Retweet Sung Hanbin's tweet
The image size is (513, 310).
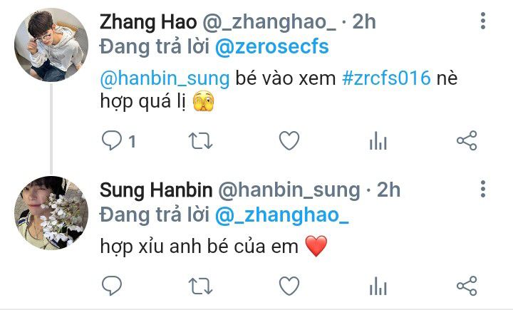(x=200, y=286)
